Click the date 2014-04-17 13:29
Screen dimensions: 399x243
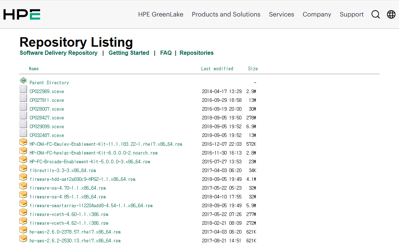tap(222, 91)
